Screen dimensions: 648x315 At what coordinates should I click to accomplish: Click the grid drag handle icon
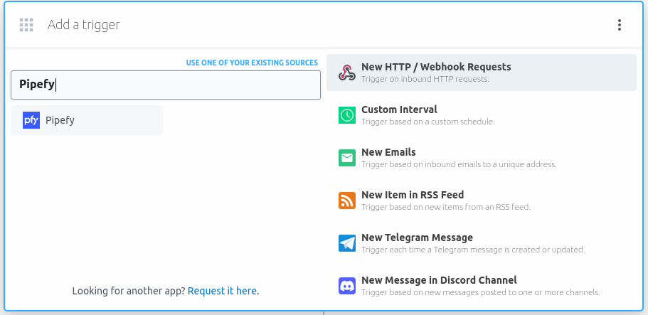26,25
